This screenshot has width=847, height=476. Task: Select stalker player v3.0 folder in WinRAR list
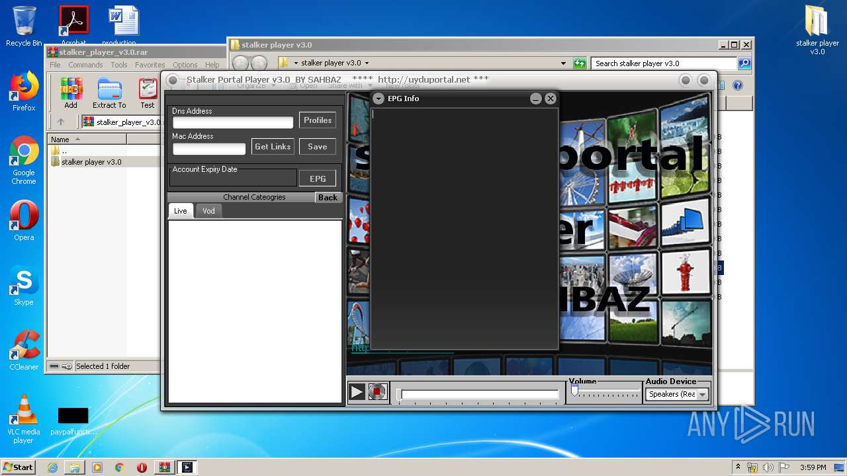pos(91,162)
